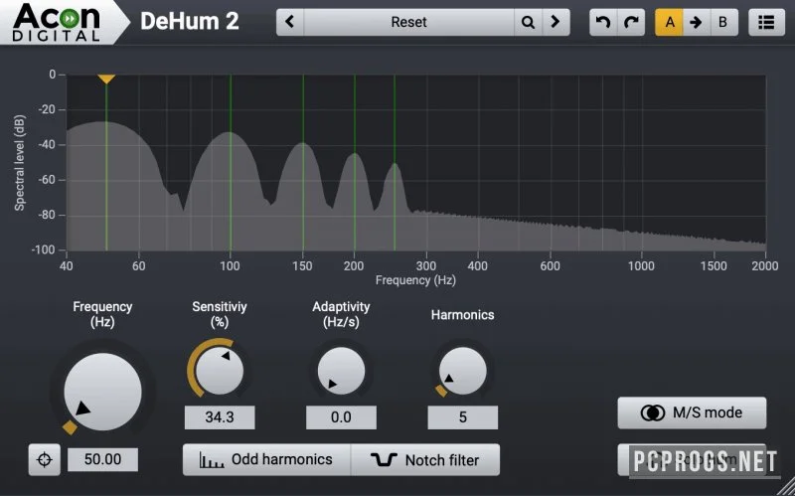Undo the last change
Image resolution: width=795 pixels, height=496 pixels.
[603, 22]
